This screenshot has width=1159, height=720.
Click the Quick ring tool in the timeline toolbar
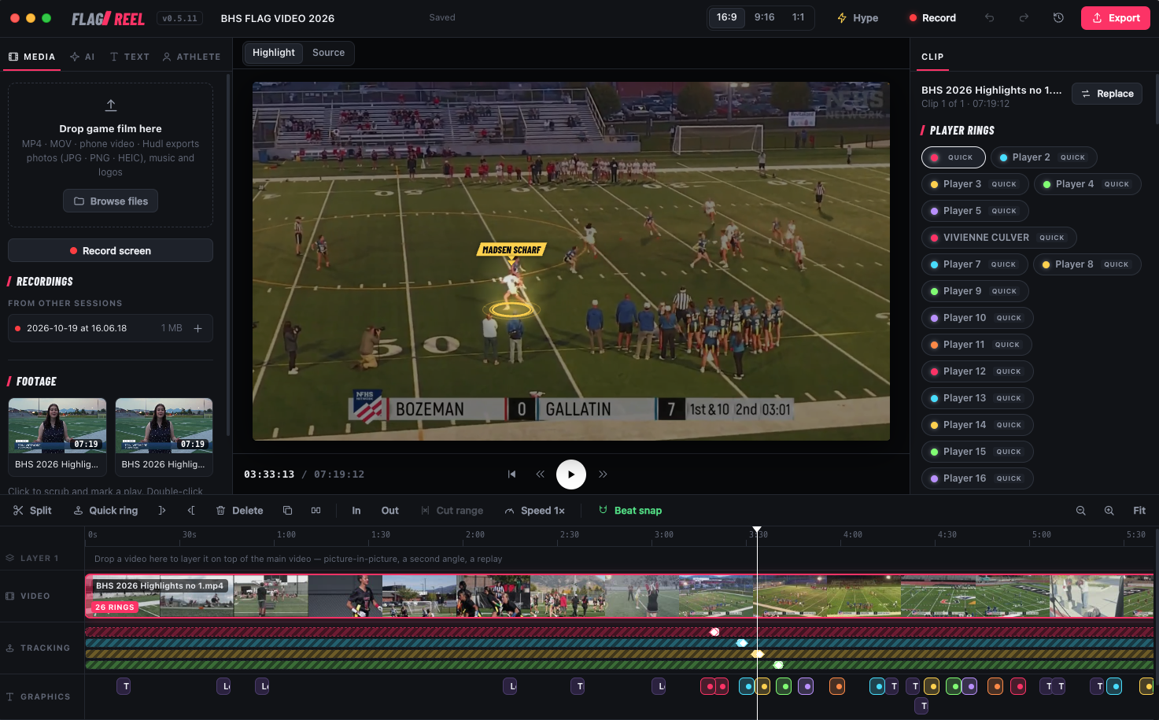105,511
